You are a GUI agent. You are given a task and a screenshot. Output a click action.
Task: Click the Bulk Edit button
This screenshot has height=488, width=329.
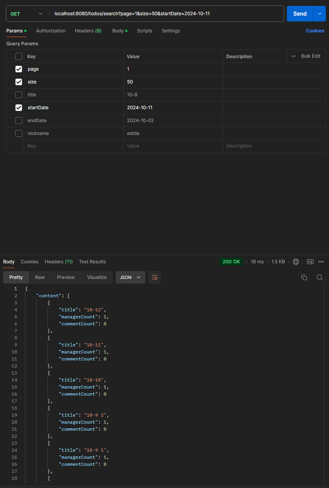[x=311, y=56]
